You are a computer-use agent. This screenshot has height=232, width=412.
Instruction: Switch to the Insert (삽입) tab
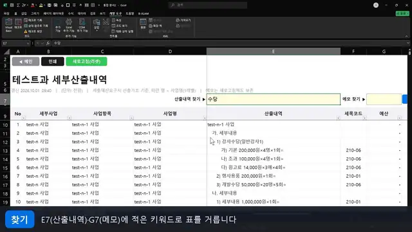[24, 14]
